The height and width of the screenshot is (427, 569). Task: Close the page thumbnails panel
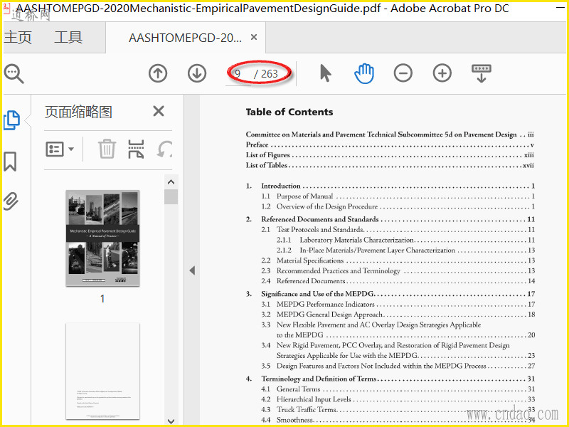click(x=159, y=111)
